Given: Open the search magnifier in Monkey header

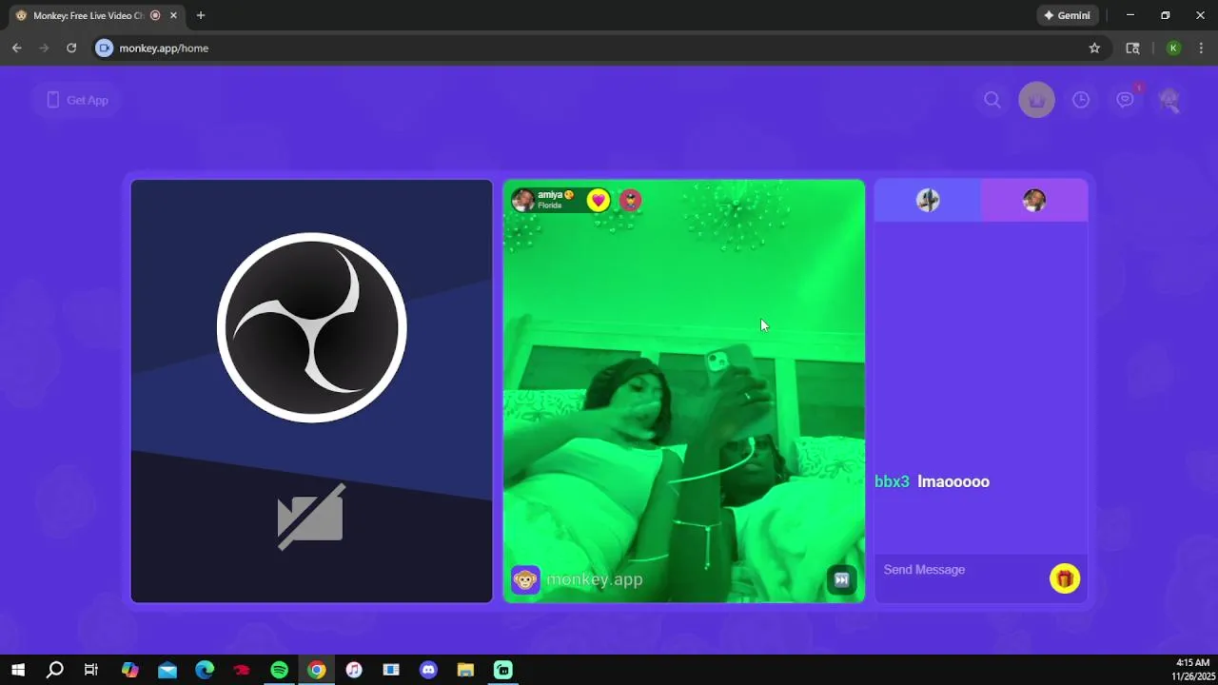Looking at the screenshot, I should coord(992,100).
